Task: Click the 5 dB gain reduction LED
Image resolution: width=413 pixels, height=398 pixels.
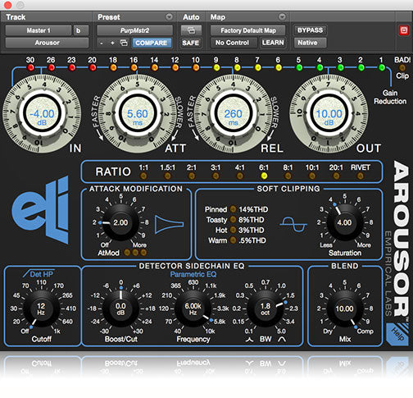Action: tap(299, 67)
